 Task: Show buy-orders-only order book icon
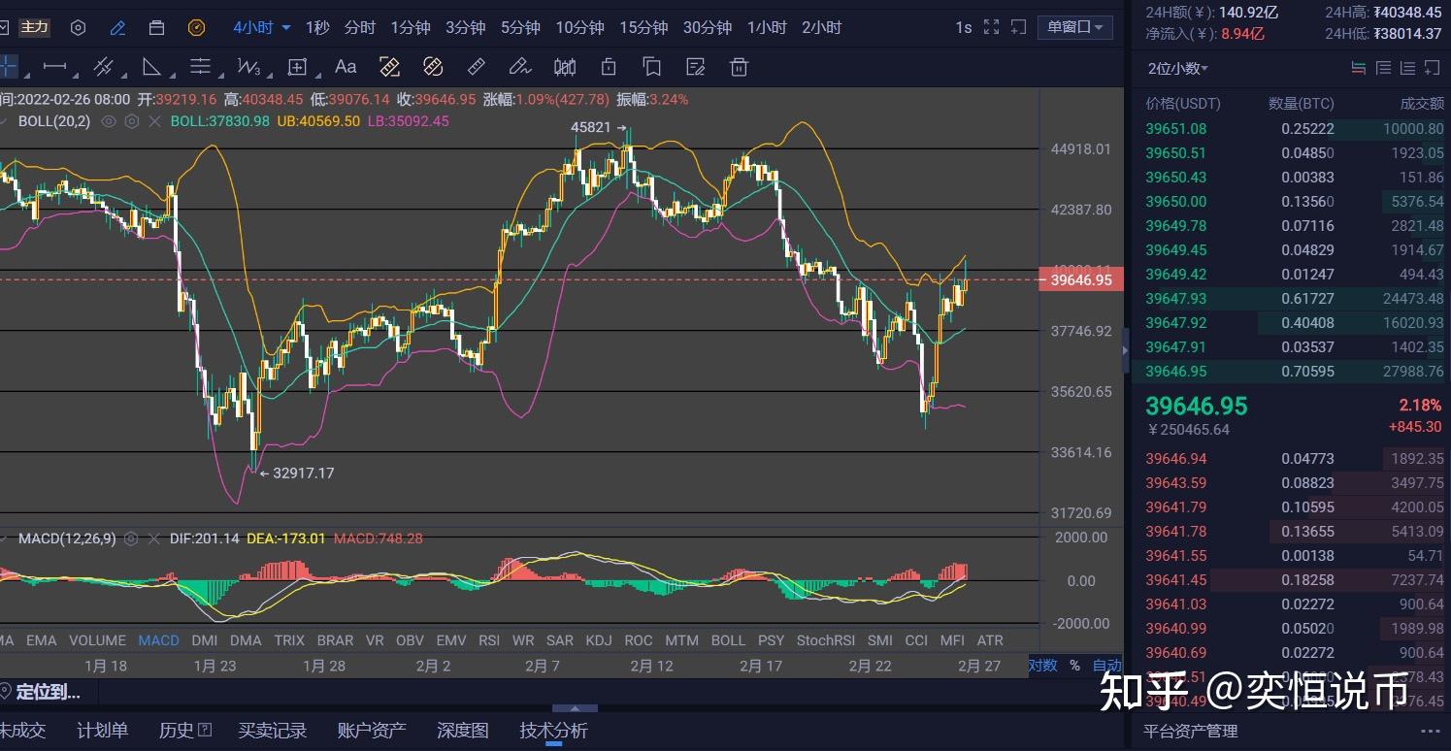tap(1406, 68)
